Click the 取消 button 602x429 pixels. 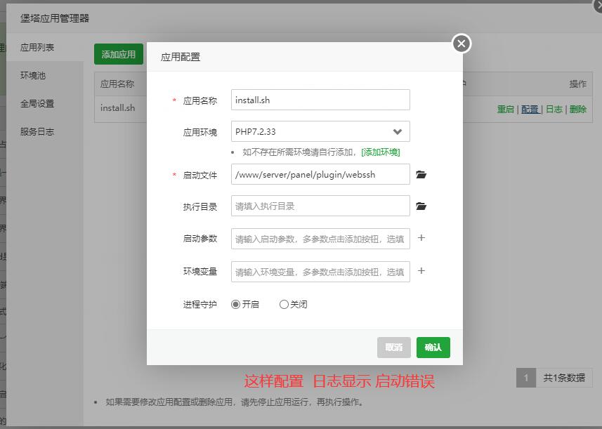click(394, 348)
